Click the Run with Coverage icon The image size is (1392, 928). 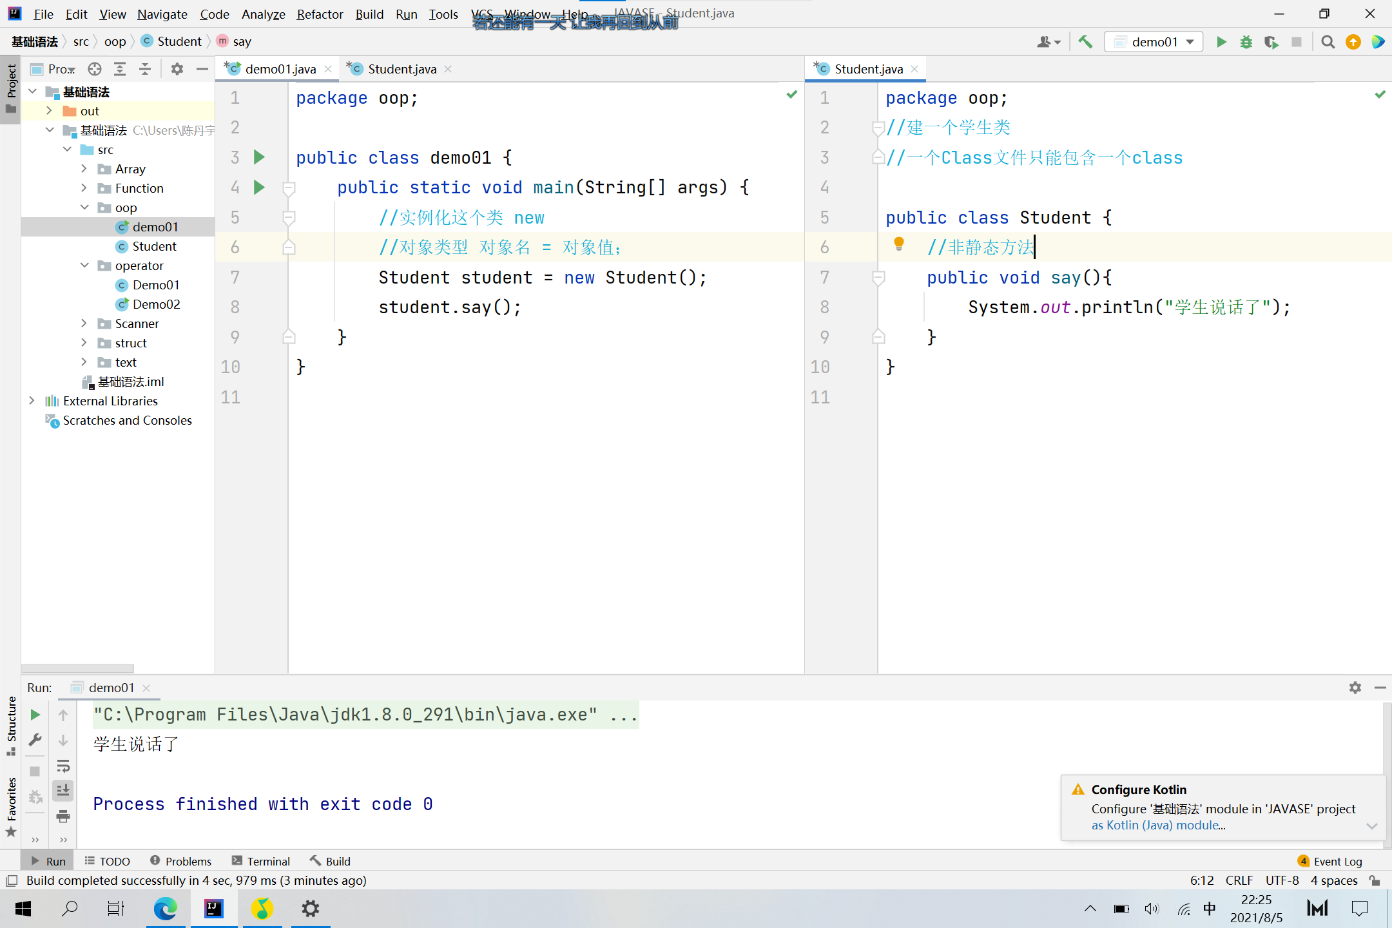(1271, 42)
